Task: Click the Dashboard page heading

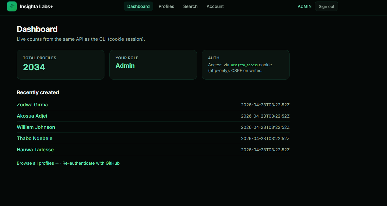Action: (x=37, y=29)
